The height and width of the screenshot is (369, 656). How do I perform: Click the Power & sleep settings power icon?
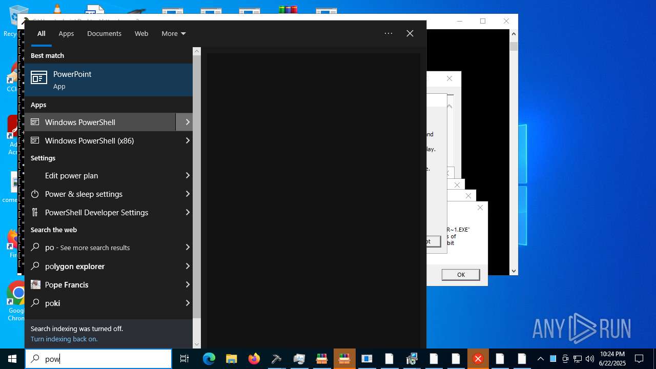pos(35,194)
